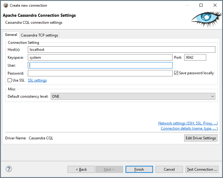Viewport: 223px width, 178px height.
Task: Switch to Cassandra TCP settings tab
Action: click(39, 35)
